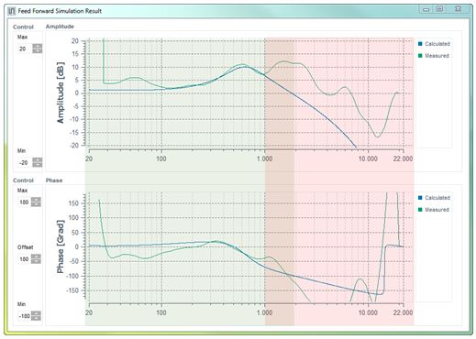Decrease the Phase Max value with down arrow
Viewport: 476px width, 339px height.
click(x=36, y=204)
